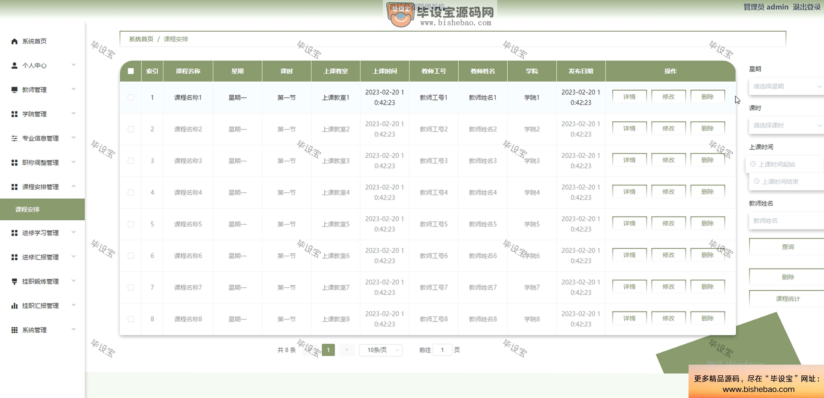The image size is (824, 398).
Task: Select the 课程安排 submenu item
Action: 42,210
